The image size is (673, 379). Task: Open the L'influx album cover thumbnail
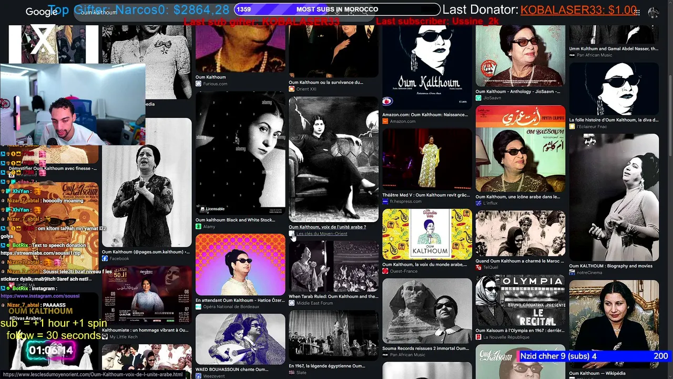(x=521, y=149)
